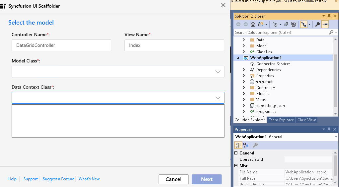The width and height of the screenshot is (339, 187).
Task: Click the Show All Files icon
Action: [294, 24]
